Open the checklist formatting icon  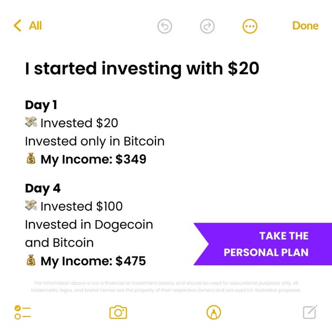pos(23,312)
